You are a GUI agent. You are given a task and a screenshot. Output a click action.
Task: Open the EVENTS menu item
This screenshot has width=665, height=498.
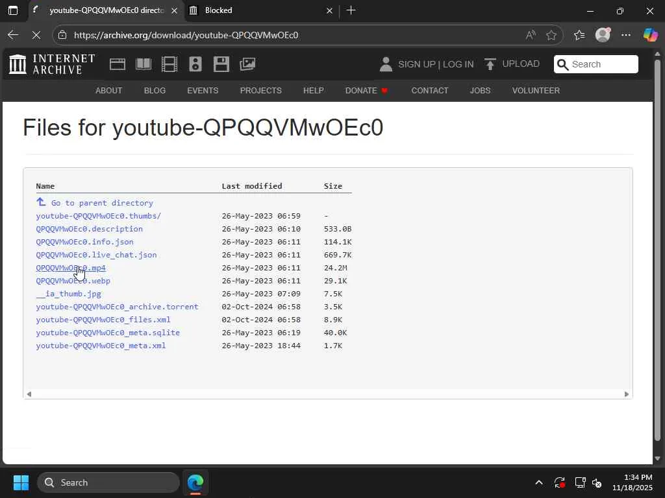coord(203,91)
